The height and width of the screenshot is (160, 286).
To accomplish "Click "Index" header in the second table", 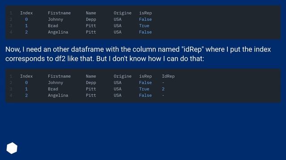I will (26, 76).
